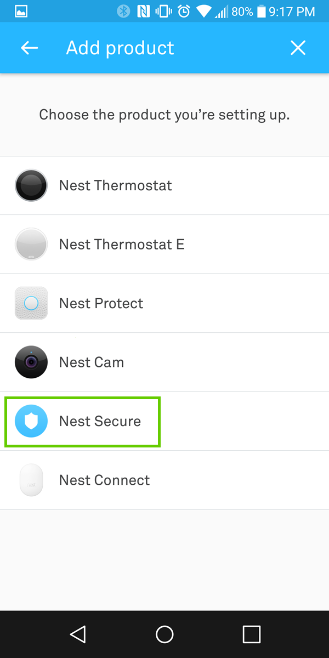Open Nest Cam setup from its label
The width and height of the screenshot is (329, 658).
coord(91,362)
